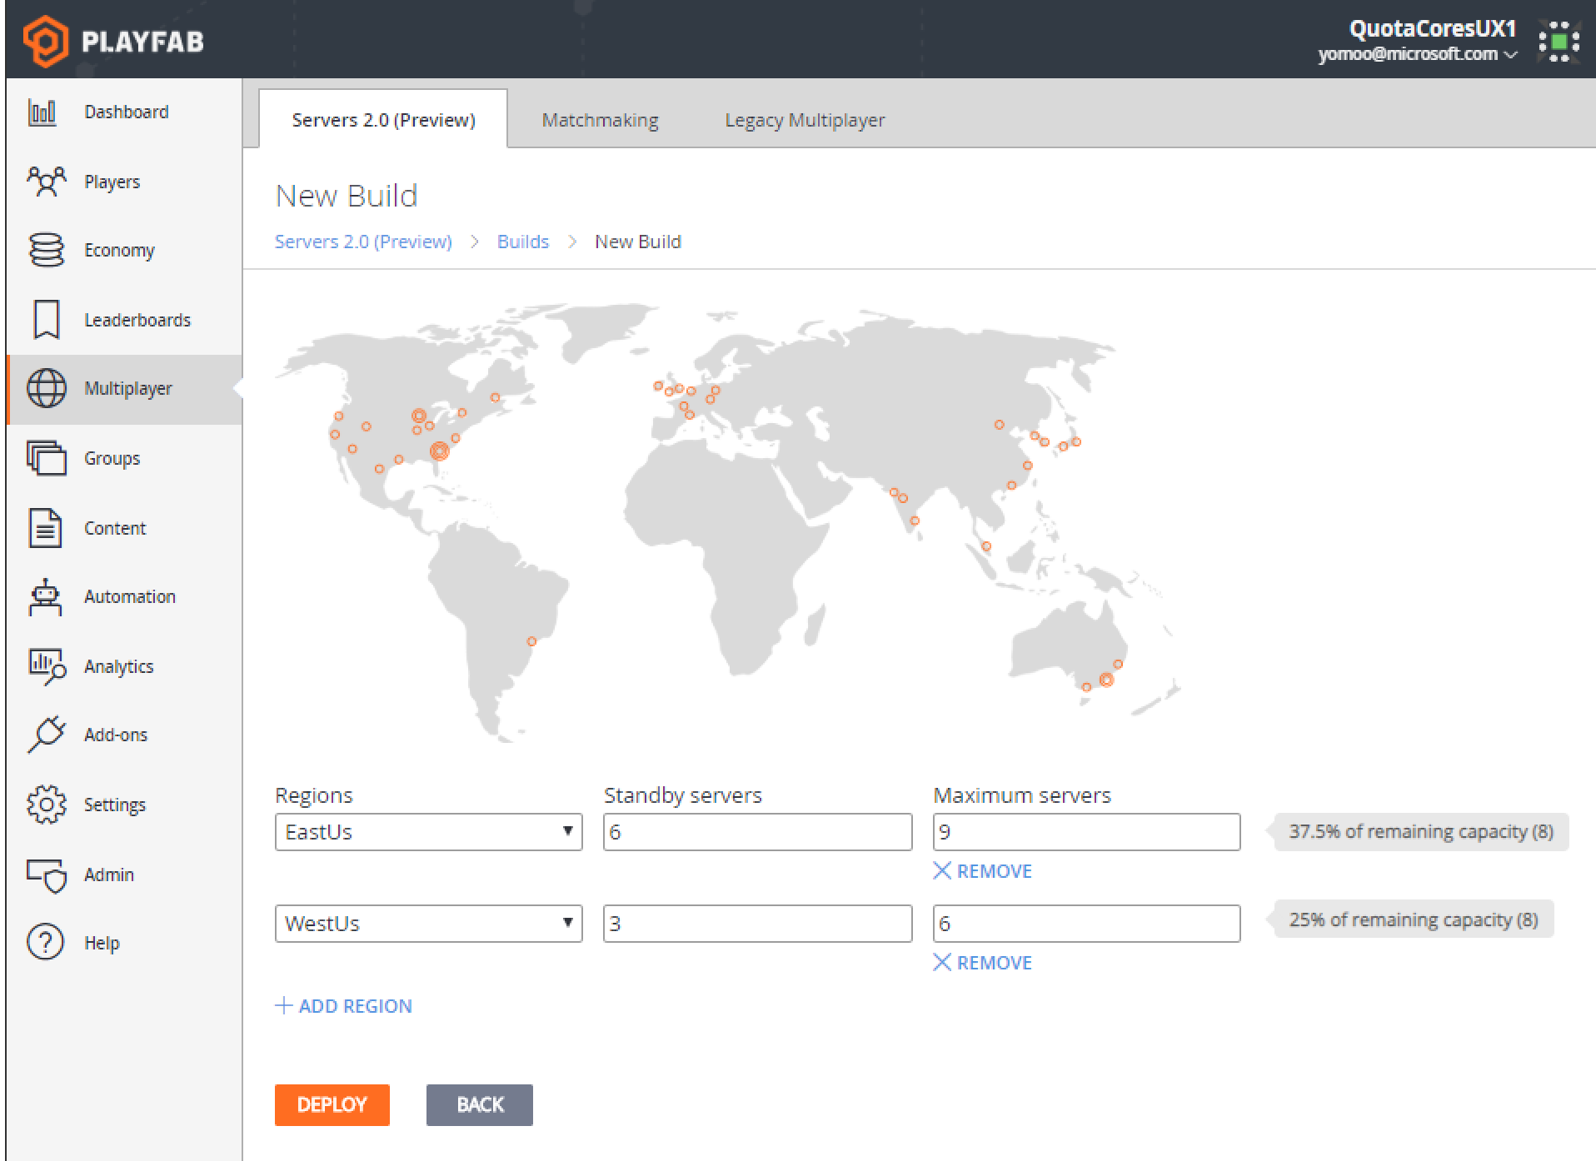Click the Groups stacked-windows icon
The width and height of the screenshot is (1596, 1161).
pyautogui.click(x=47, y=458)
